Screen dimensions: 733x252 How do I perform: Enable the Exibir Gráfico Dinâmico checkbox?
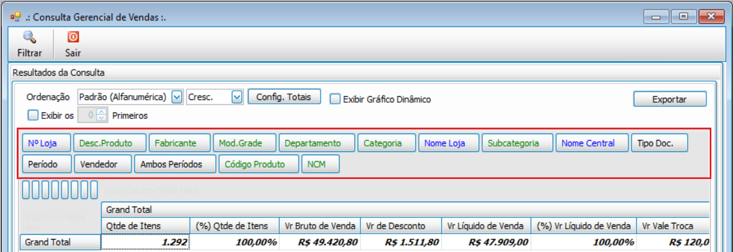click(335, 99)
